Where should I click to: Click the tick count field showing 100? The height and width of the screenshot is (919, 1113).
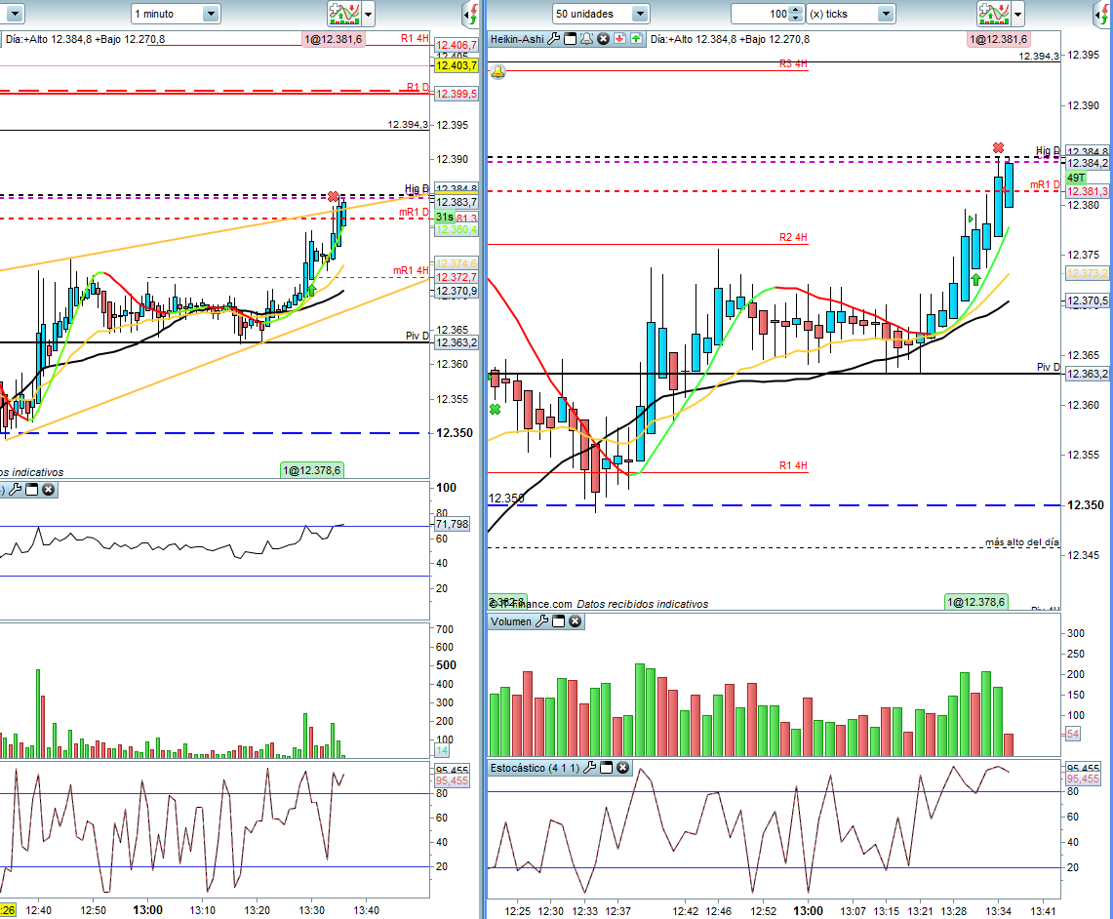(761, 14)
